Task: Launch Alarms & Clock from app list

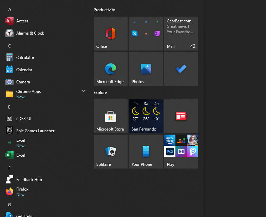Action: pyautogui.click(x=45, y=33)
